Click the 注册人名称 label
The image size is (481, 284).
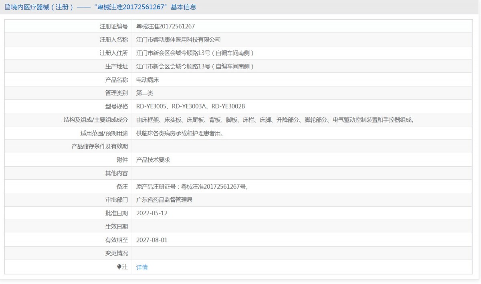click(x=113, y=40)
